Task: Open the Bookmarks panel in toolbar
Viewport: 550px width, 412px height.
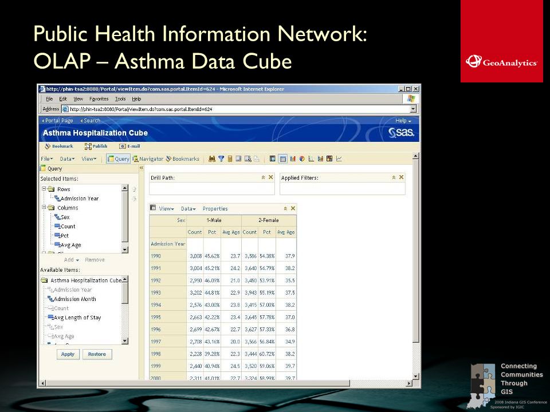Action: (x=182, y=159)
